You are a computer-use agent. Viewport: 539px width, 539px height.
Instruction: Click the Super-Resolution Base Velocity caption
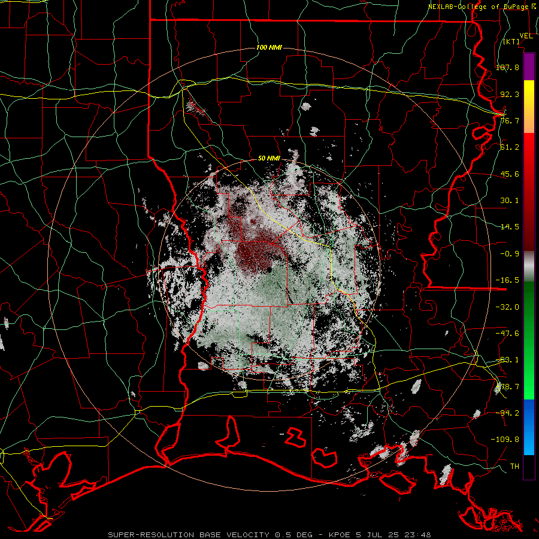click(269, 535)
